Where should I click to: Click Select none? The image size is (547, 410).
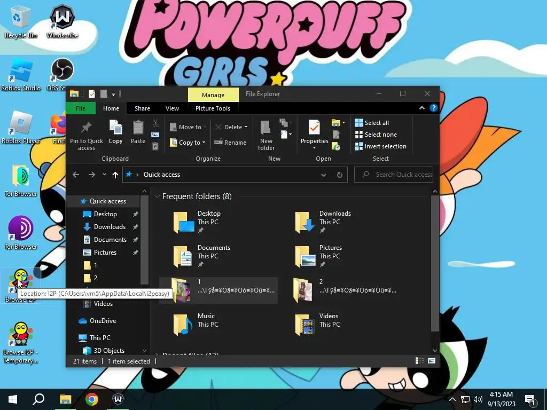tap(376, 135)
